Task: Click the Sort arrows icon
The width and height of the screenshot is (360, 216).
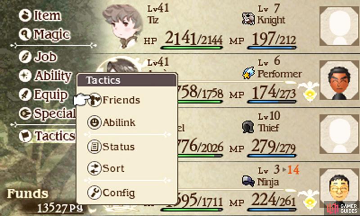Action: [x=94, y=168]
